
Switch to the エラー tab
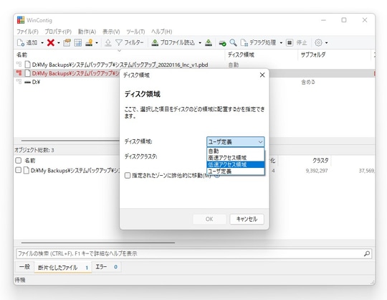(x=106, y=267)
